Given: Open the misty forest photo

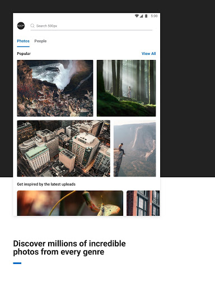Looking at the screenshot, I should pos(126,88).
